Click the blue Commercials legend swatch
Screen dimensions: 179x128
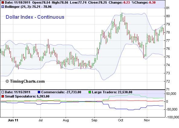39,92
